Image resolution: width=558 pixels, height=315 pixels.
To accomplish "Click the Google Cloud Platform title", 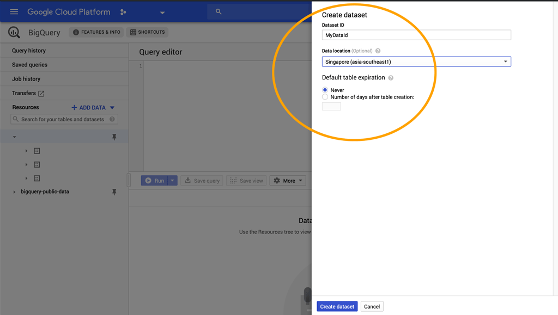I will (x=69, y=12).
